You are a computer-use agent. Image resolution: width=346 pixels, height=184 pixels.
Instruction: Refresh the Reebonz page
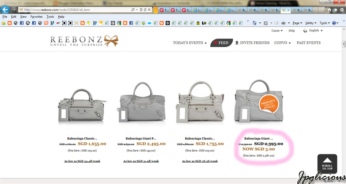(x=145, y=10)
